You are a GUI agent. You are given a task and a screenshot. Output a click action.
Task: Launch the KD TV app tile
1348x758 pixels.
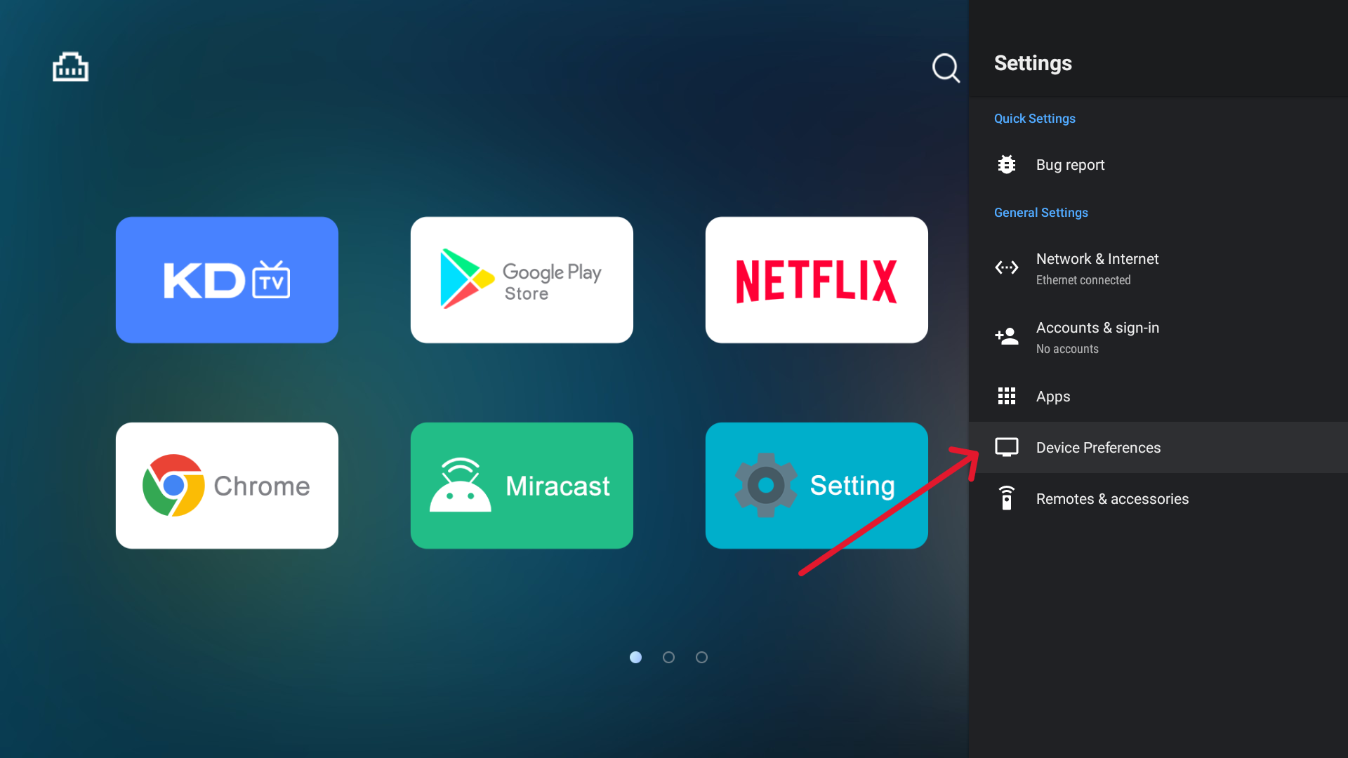pyautogui.click(x=227, y=280)
